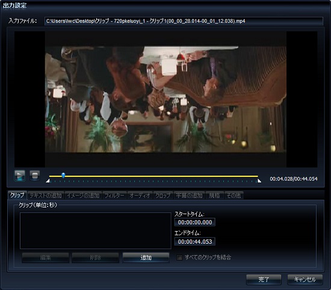Image resolution: width=331 pixels, height=290 pixels.
Task: Click the yellow timeline progress bar
Action: pos(153,176)
